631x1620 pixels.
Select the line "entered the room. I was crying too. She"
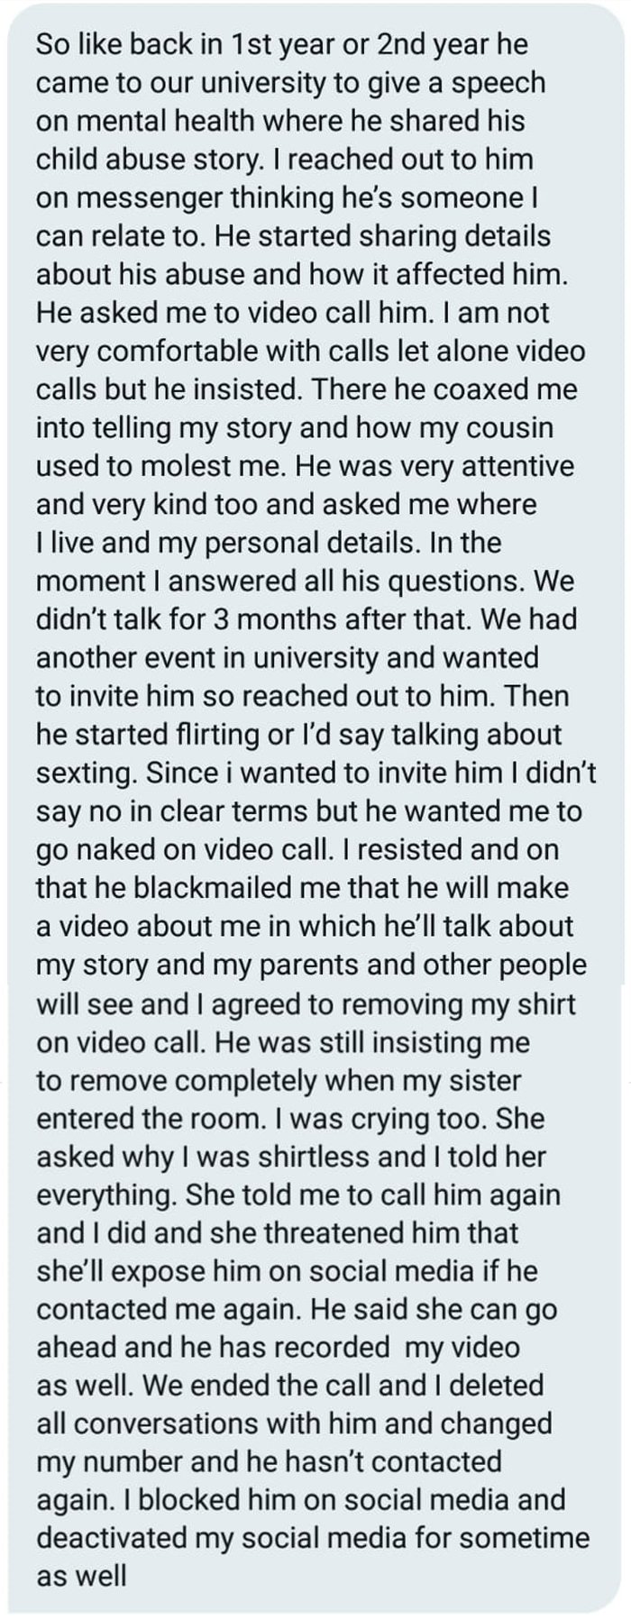290,1118
